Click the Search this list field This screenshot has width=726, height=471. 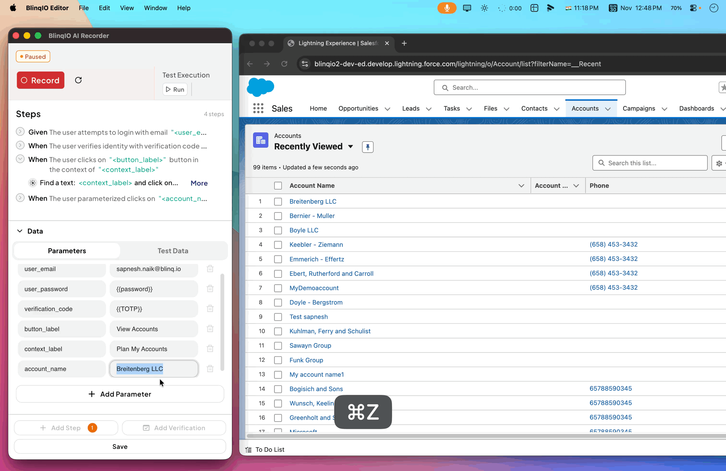click(x=650, y=163)
